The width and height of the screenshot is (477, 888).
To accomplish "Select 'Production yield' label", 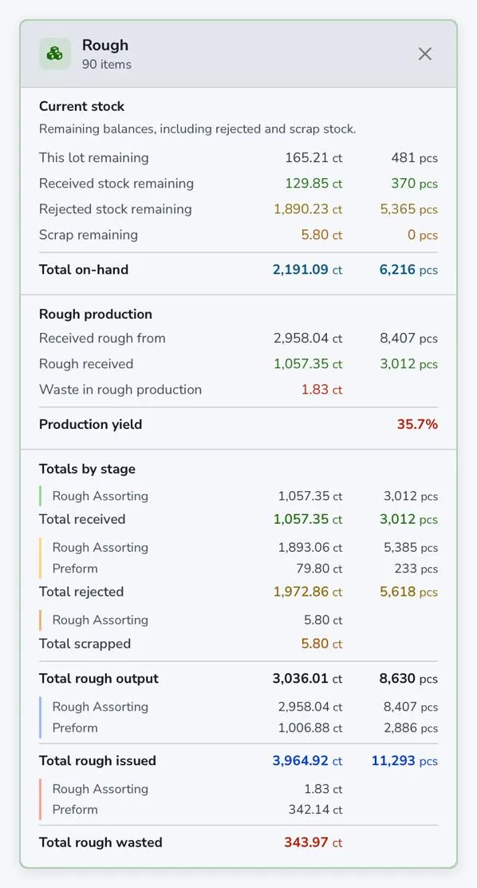I will pyautogui.click(x=90, y=424).
